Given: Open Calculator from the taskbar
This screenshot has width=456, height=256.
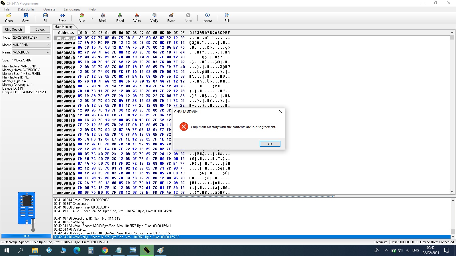Looking at the screenshot, I should coord(91,250).
